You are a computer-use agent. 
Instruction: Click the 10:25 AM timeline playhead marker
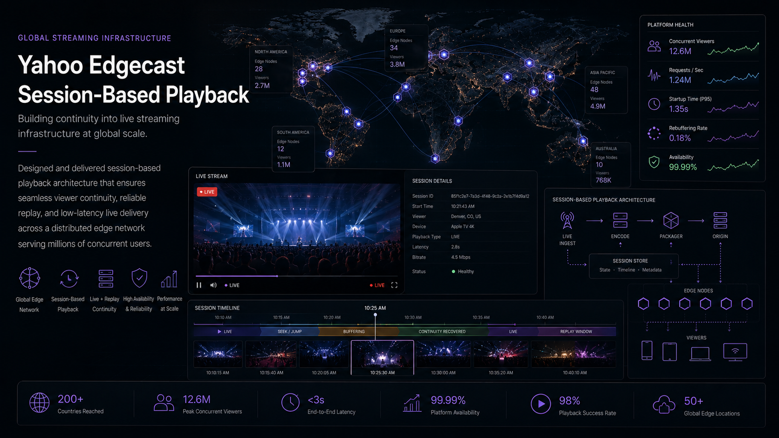pyautogui.click(x=375, y=315)
